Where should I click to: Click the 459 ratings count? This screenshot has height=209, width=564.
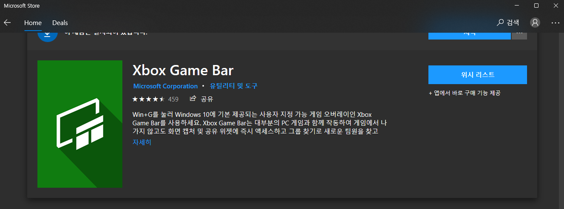(173, 99)
